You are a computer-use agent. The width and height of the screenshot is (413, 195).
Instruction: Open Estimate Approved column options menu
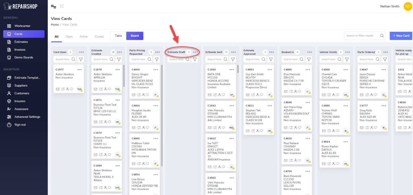(x=272, y=52)
